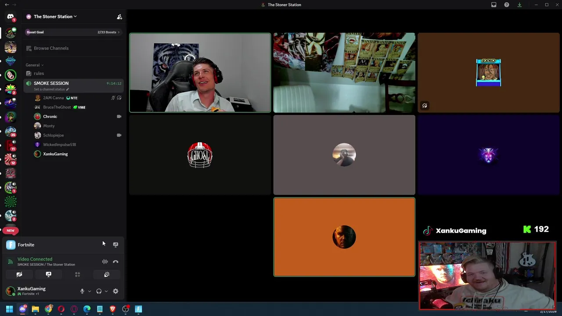Viewport: 562px width, 316px height.
Task: Open Google Chrome from the taskbar
Action: click(x=48, y=309)
